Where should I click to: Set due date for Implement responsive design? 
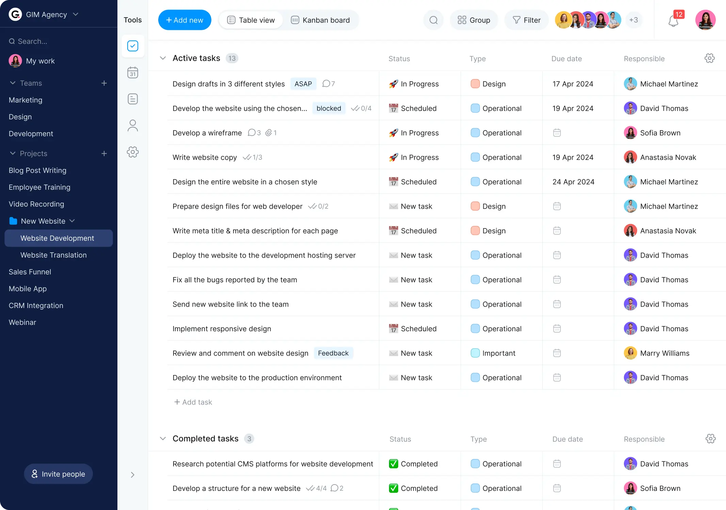pyautogui.click(x=557, y=328)
